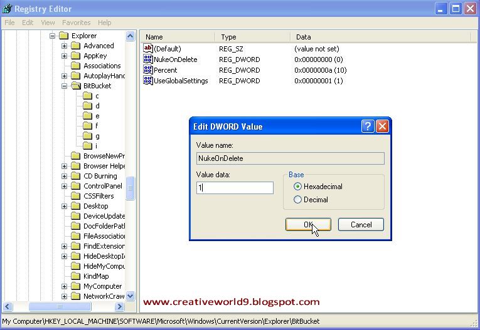Viewport: 480px width, 330px height.
Task: Expand the AppKey key
Action: point(64,56)
